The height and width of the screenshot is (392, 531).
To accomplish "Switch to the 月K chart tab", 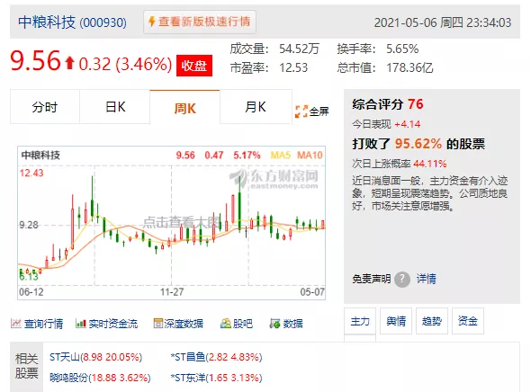I will click(x=256, y=107).
